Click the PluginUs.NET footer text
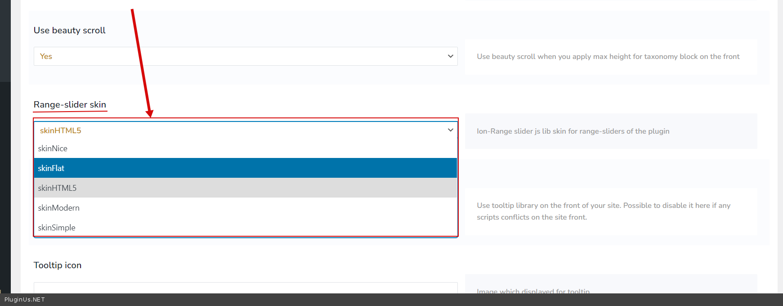This screenshot has width=783, height=306. click(25, 300)
